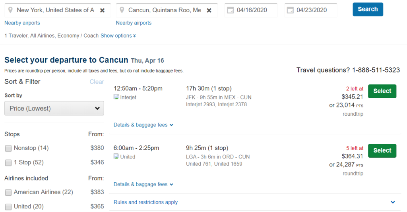Open the Price (Lowest) sort dropdown

click(54, 108)
